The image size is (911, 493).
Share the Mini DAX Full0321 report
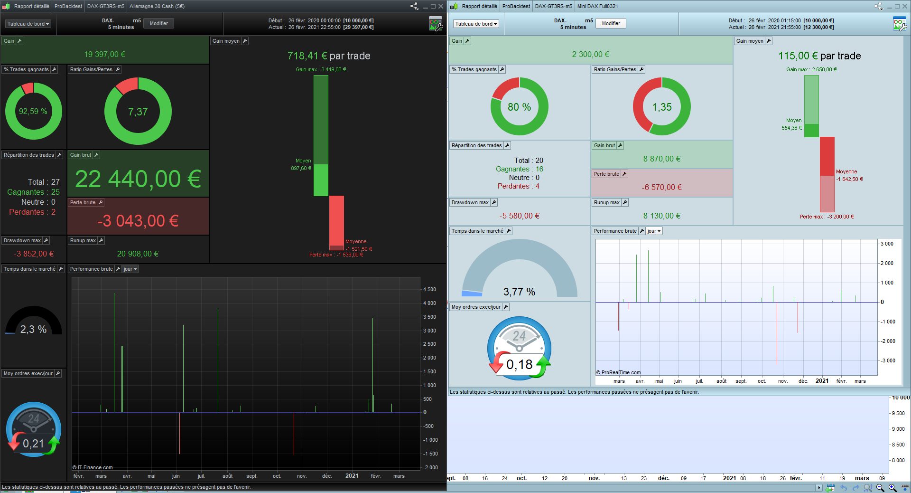click(878, 6)
